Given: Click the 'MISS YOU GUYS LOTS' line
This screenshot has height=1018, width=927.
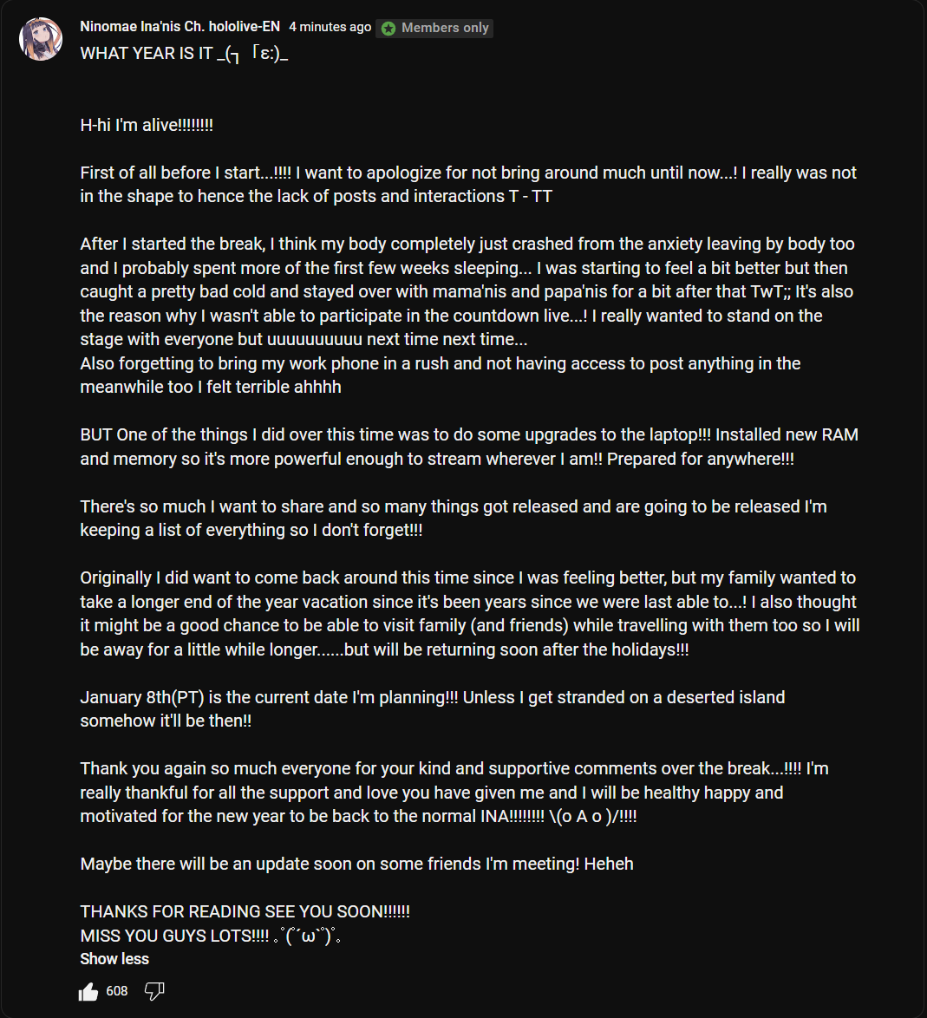Looking at the screenshot, I should 211,936.
